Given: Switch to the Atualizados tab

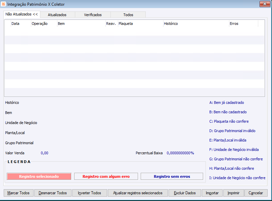Looking at the screenshot, I should click(x=57, y=15).
